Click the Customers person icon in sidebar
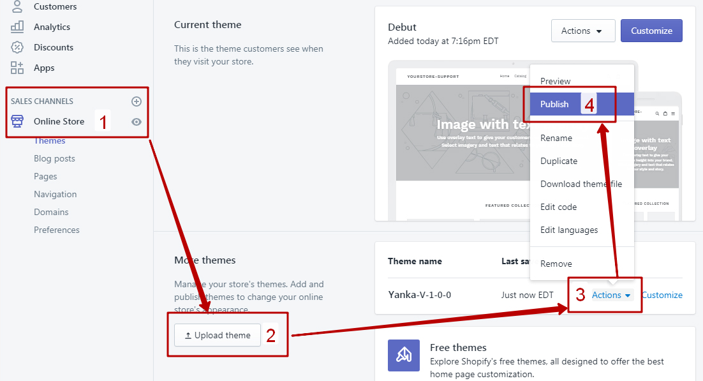The height and width of the screenshot is (381, 703). tap(17, 6)
